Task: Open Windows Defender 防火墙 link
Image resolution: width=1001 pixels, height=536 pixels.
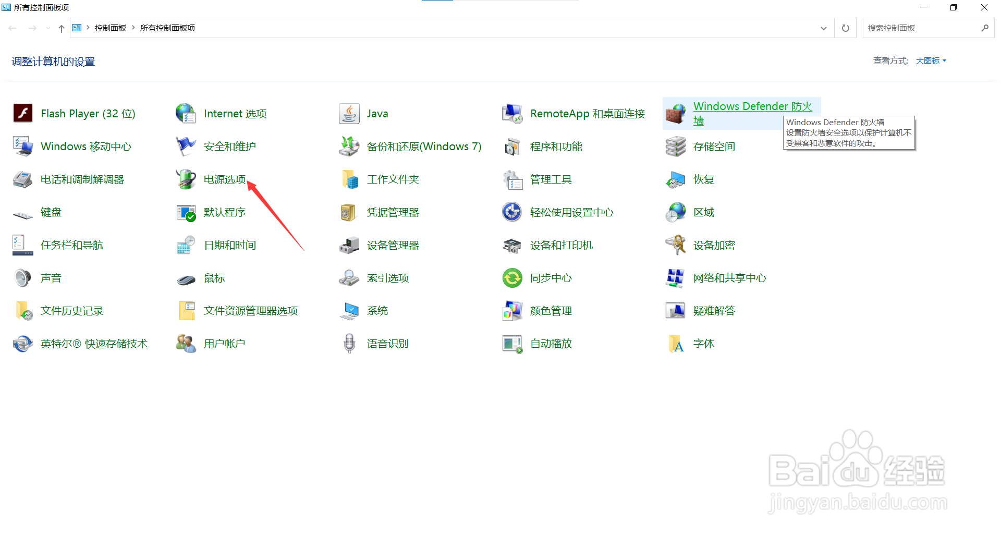Action: tap(753, 106)
